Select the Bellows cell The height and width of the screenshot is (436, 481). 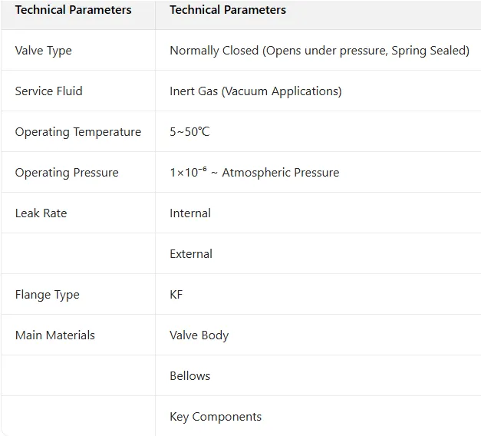point(189,376)
